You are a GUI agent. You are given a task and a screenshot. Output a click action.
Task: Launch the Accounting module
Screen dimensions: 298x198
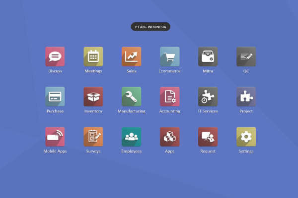[170, 97]
